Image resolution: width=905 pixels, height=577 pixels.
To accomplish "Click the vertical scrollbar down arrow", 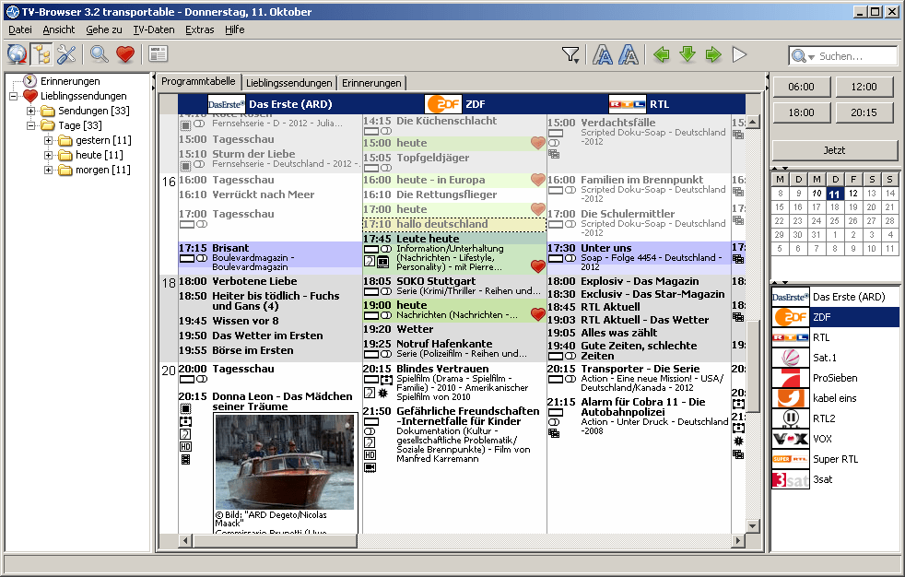I will tap(752, 525).
